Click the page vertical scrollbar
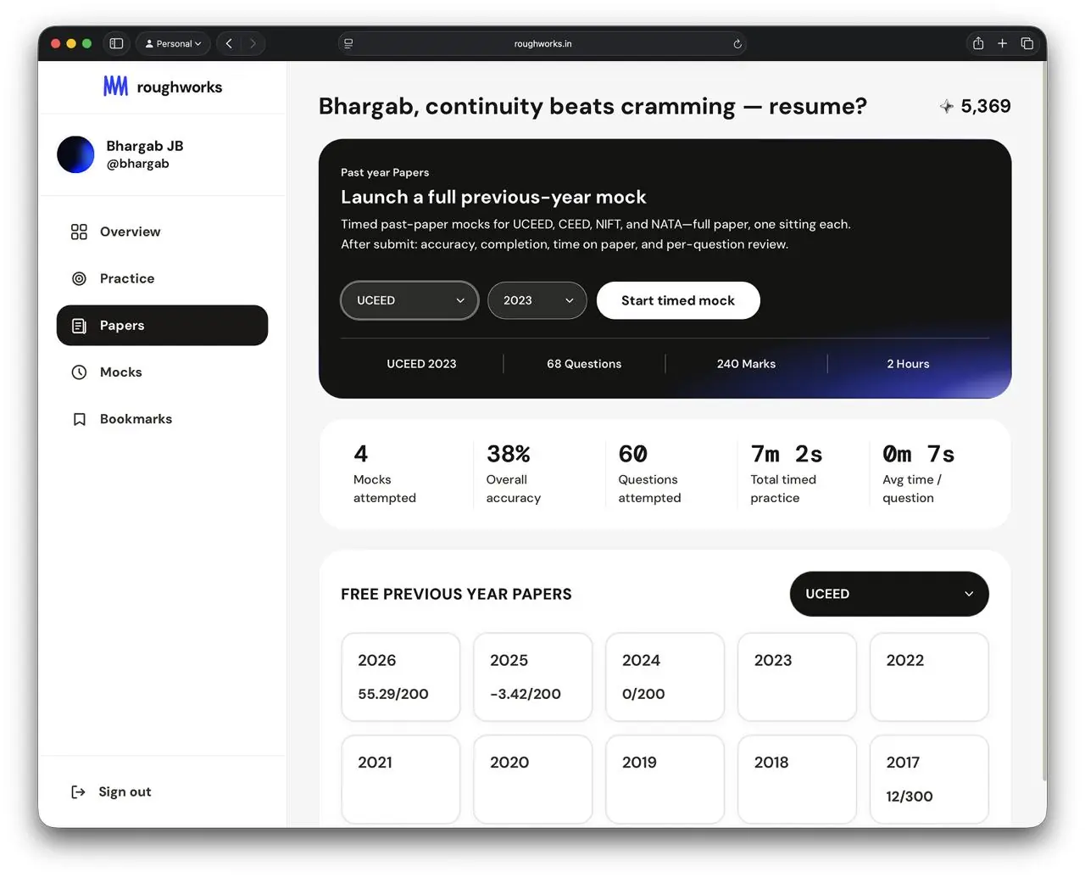This screenshot has height=878, width=1085. pos(1043,424)
